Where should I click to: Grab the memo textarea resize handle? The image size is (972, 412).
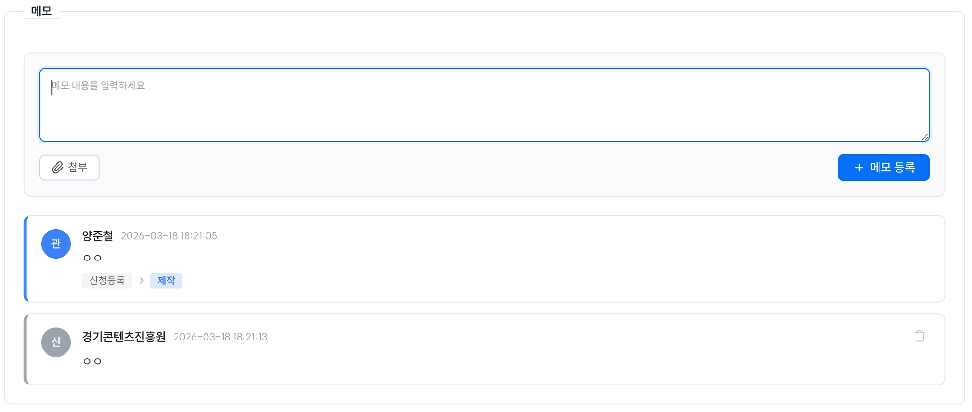coord(925,137)
